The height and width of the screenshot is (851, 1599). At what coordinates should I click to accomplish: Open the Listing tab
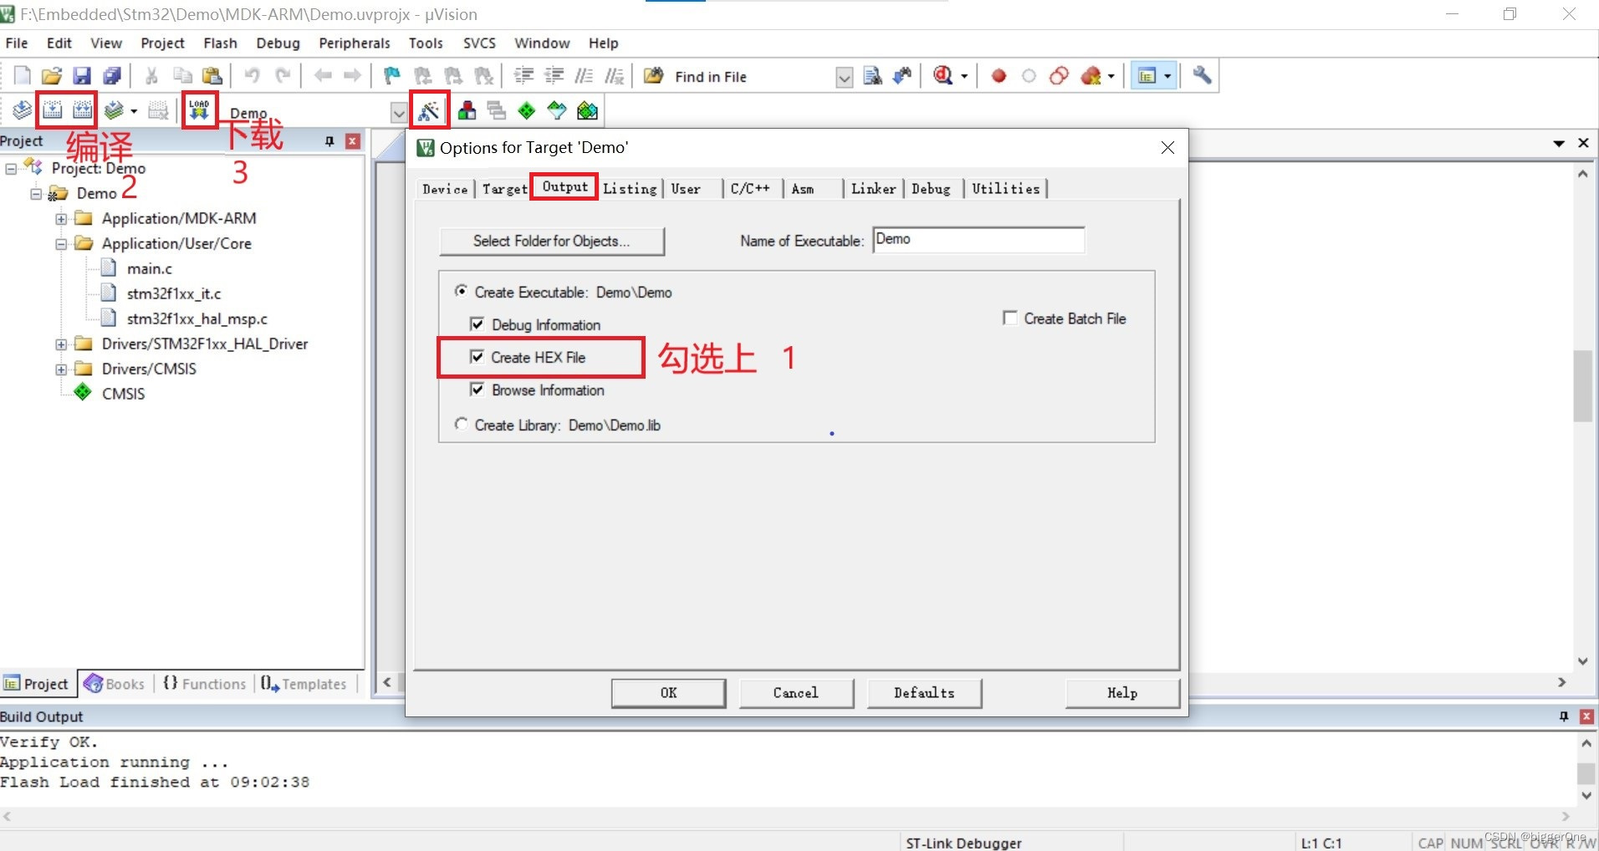pyautogui.click(x=630, y=189)
